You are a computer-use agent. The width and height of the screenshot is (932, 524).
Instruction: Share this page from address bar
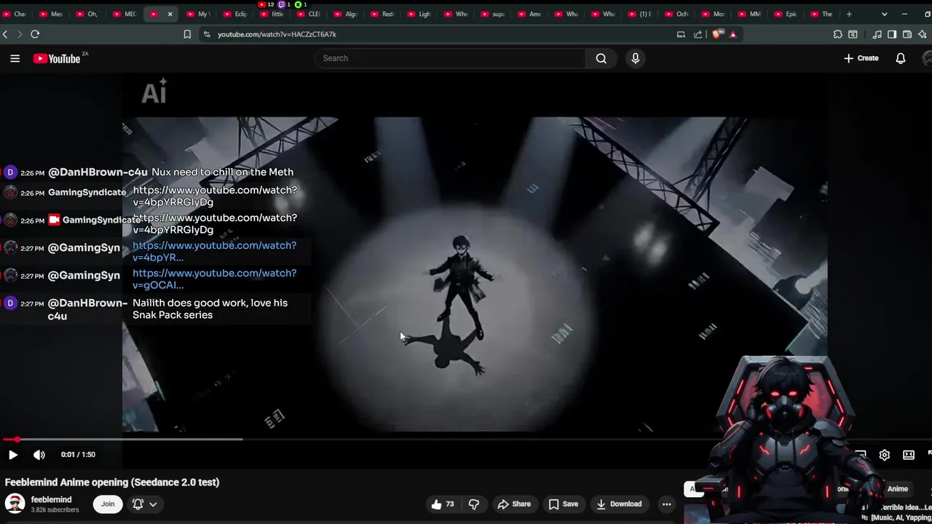pyautogui.click(x=698, y=34)
